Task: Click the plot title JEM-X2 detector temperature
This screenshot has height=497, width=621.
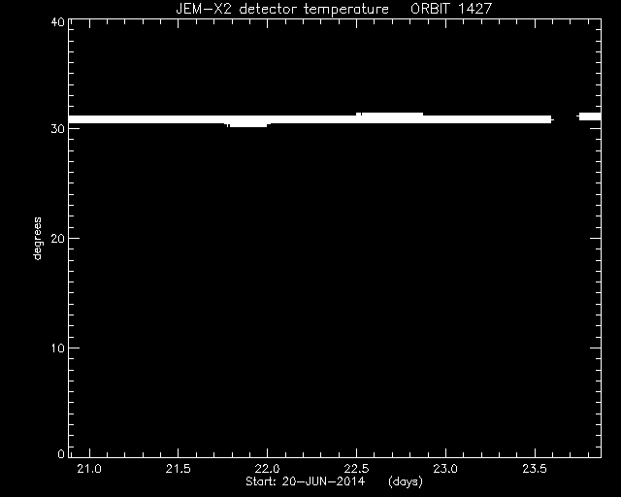Action: [x=282, y=9]
